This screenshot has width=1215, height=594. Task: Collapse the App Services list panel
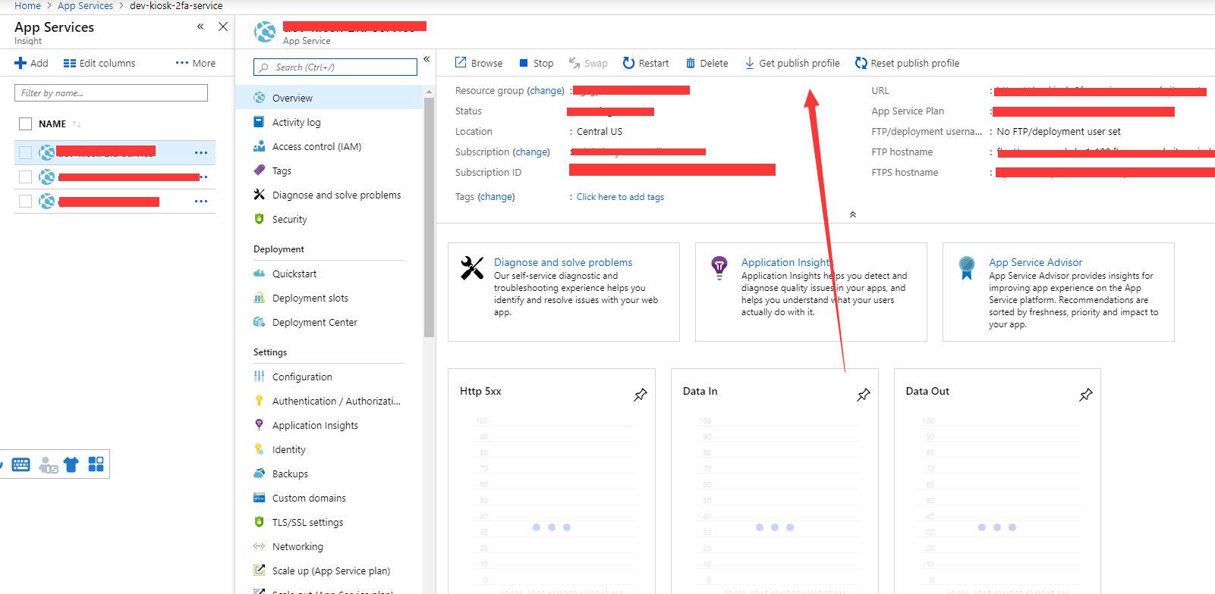point(200,27)
